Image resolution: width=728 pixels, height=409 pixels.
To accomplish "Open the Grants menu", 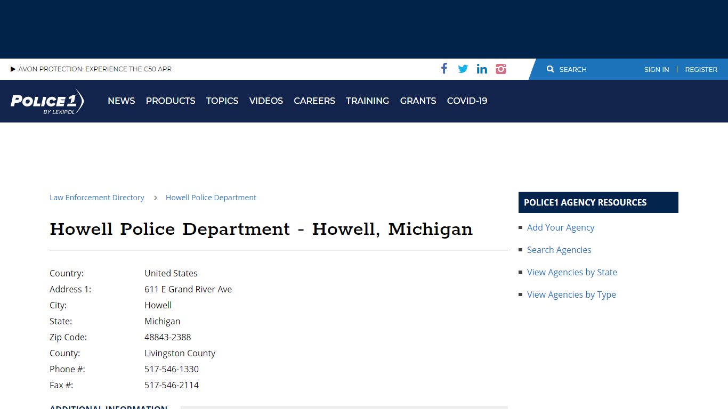I will pos(418,101).
